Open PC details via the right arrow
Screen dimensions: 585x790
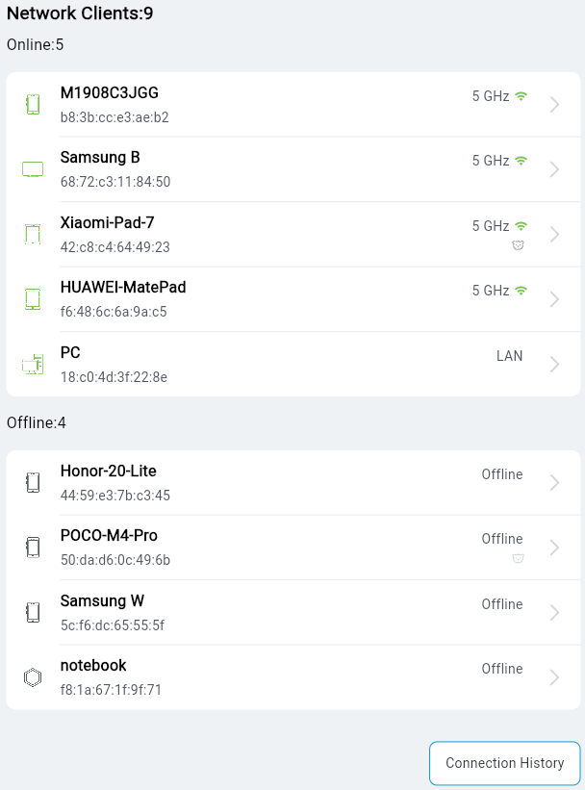click(x=554, y=364)
